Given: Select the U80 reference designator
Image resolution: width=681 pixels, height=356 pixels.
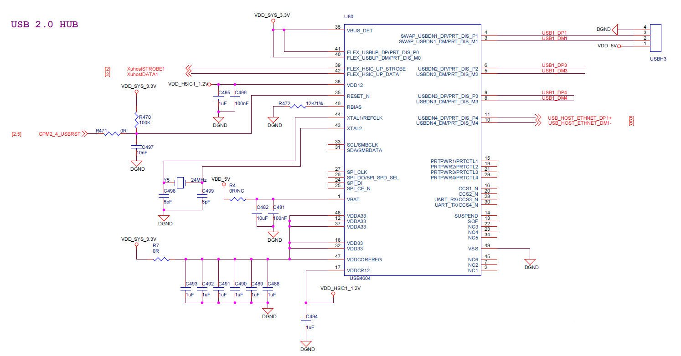Looking at the screenshot, I should pyautogui.click(x=348, y=16).
